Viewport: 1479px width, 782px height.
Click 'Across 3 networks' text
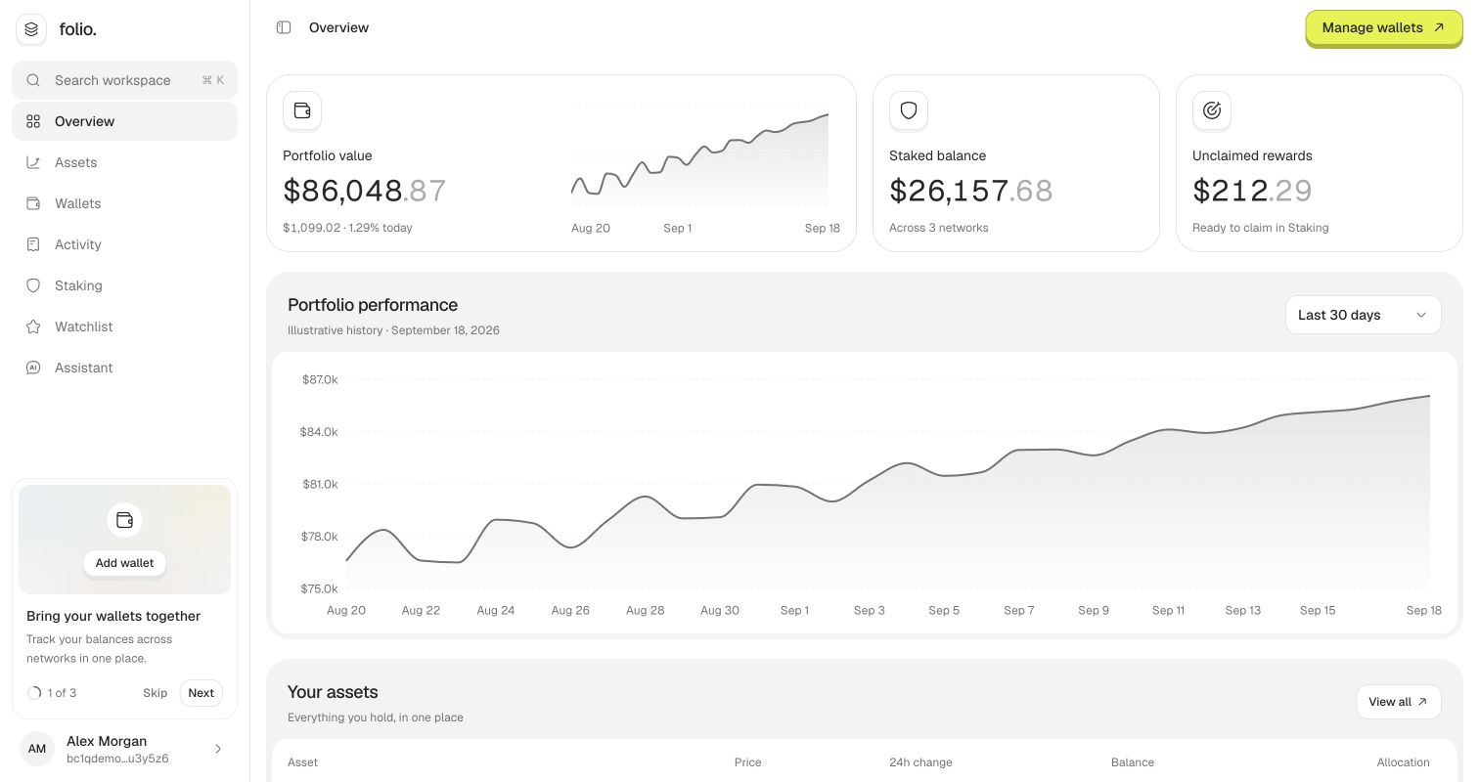(x=939, y=228)
